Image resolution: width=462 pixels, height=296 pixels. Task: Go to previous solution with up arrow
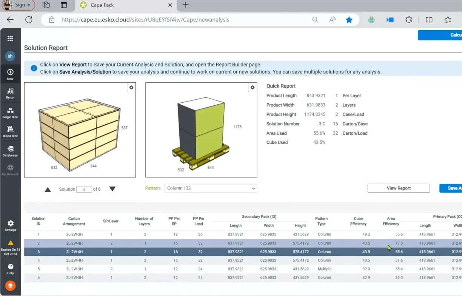48,190
